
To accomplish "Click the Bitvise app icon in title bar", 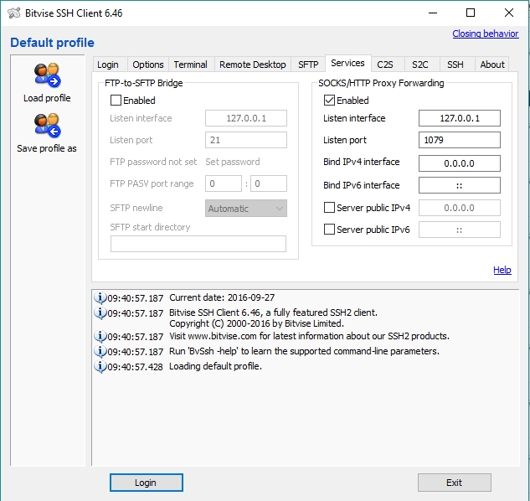I will pyautogui.click(x=14, y=13).
